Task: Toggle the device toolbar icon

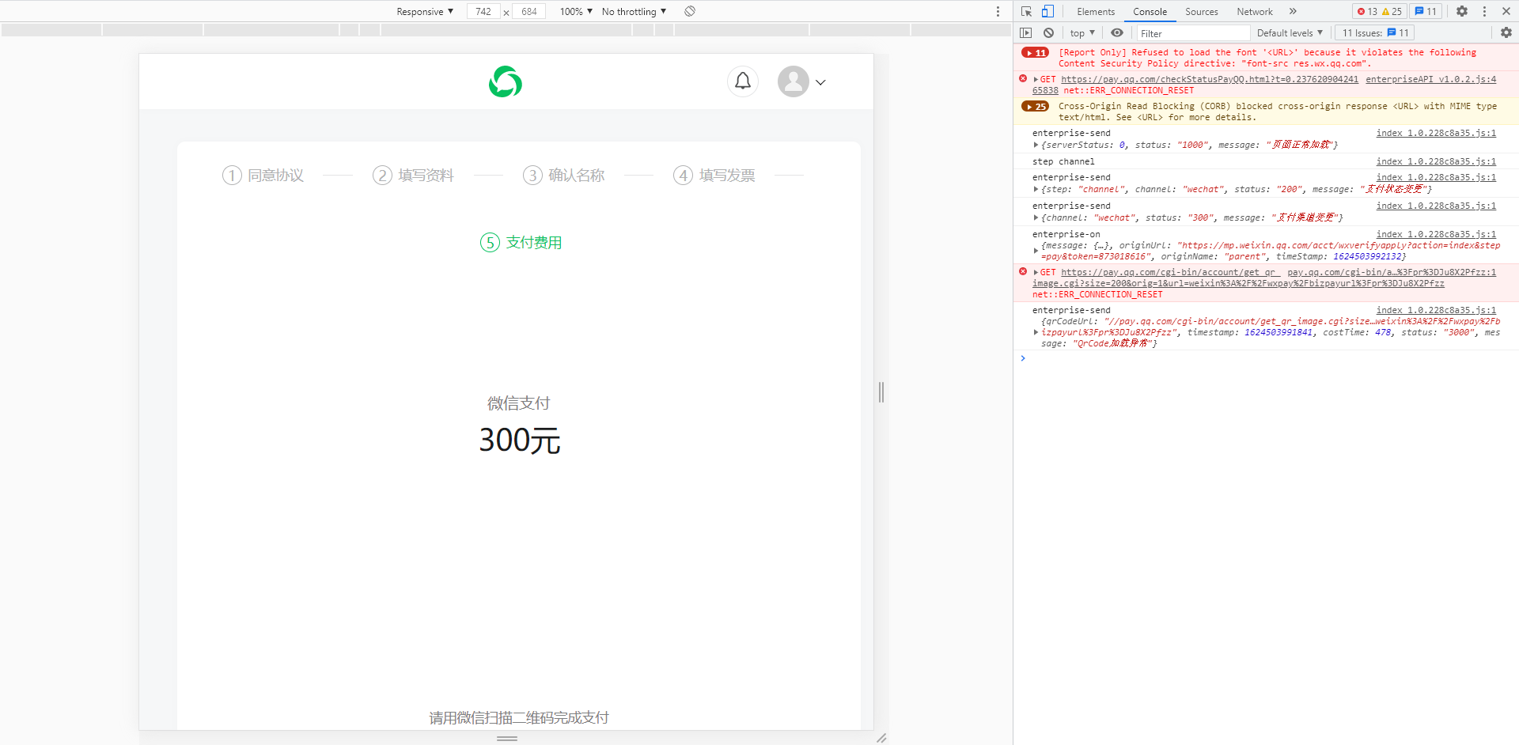Action: [1047, 11]
